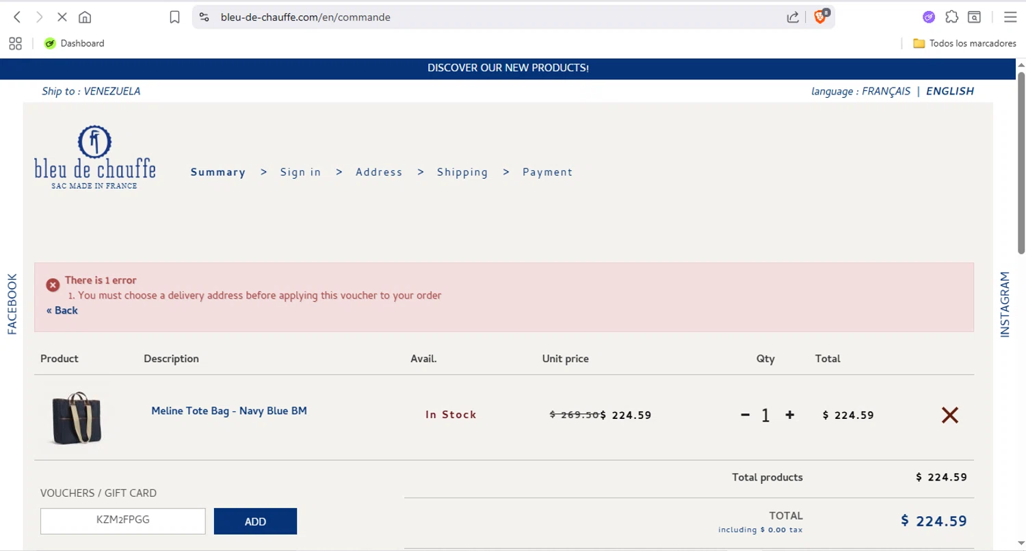Decrease quantity with the minus button
1026x551 pixels.
[746, 415]
